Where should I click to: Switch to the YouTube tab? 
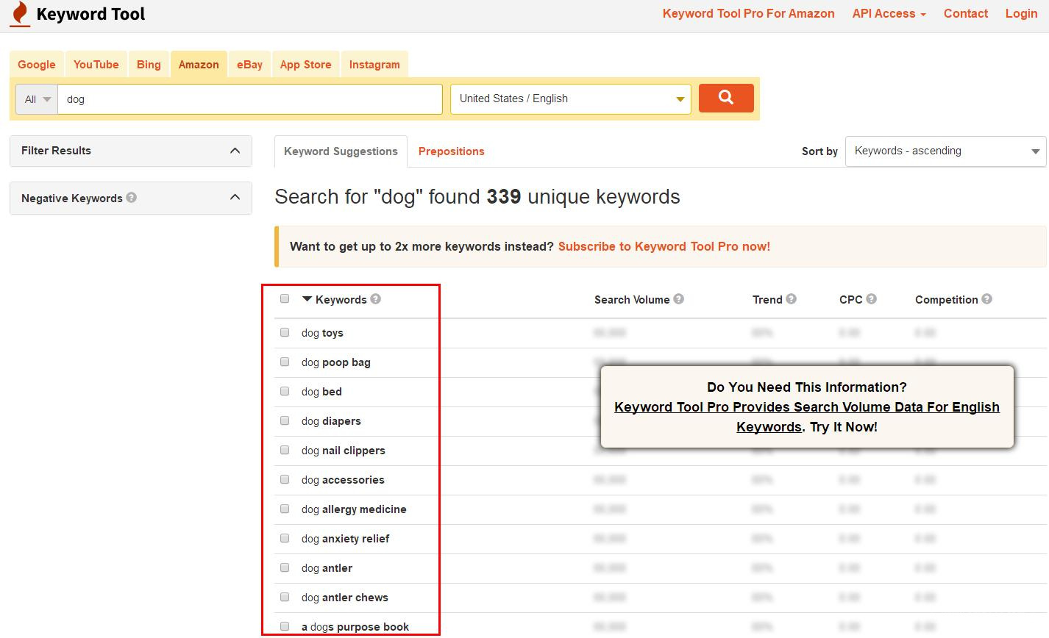(96, 65)
